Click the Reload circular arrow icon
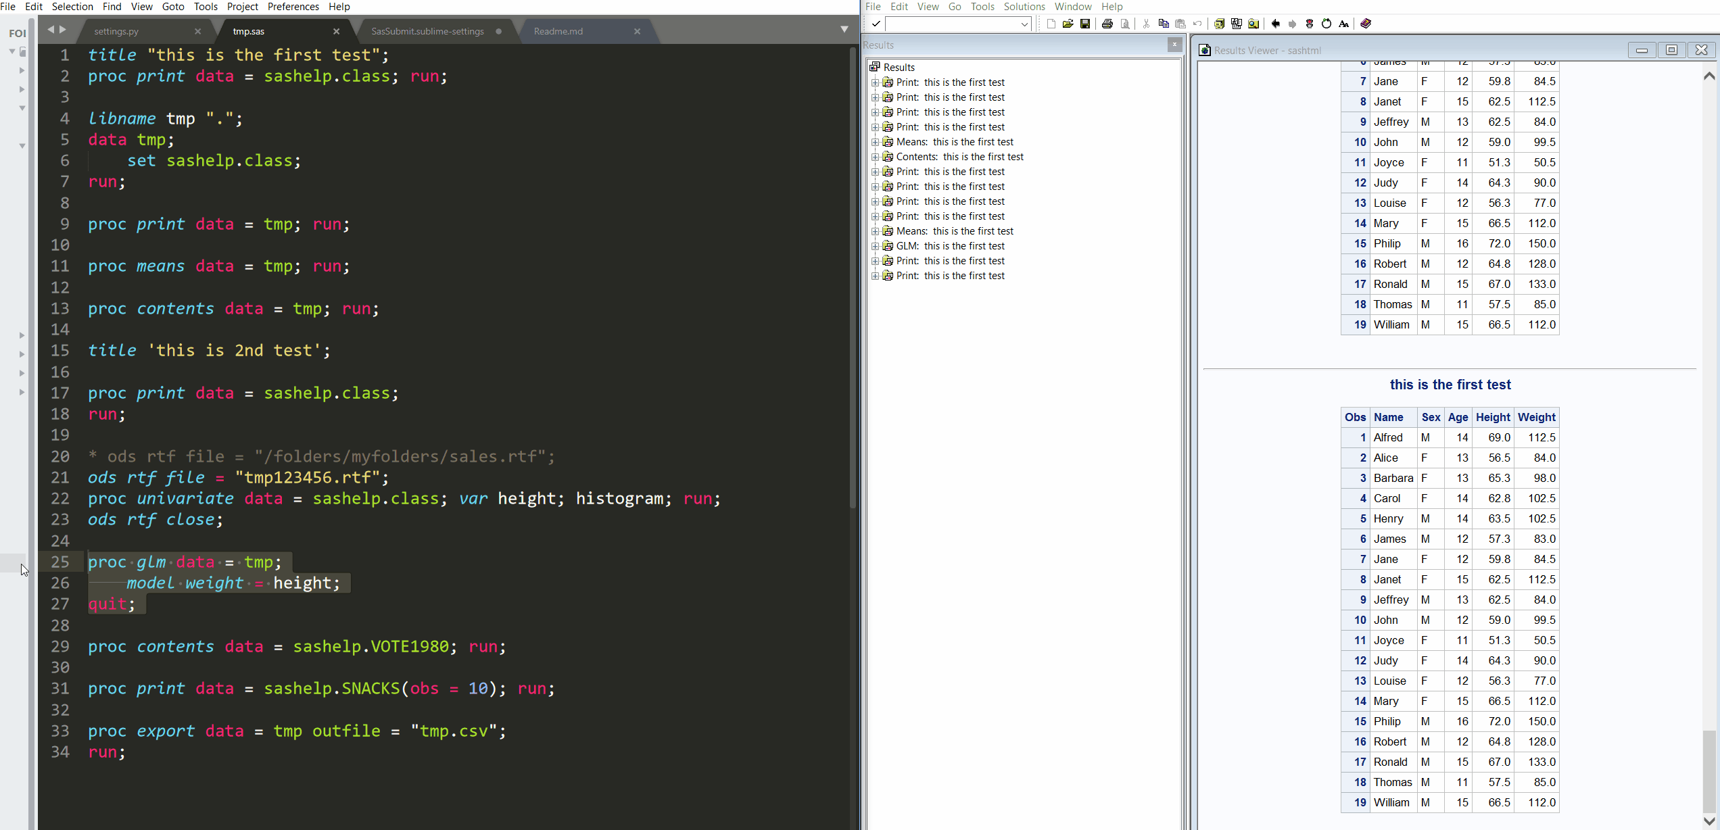 1327,24
